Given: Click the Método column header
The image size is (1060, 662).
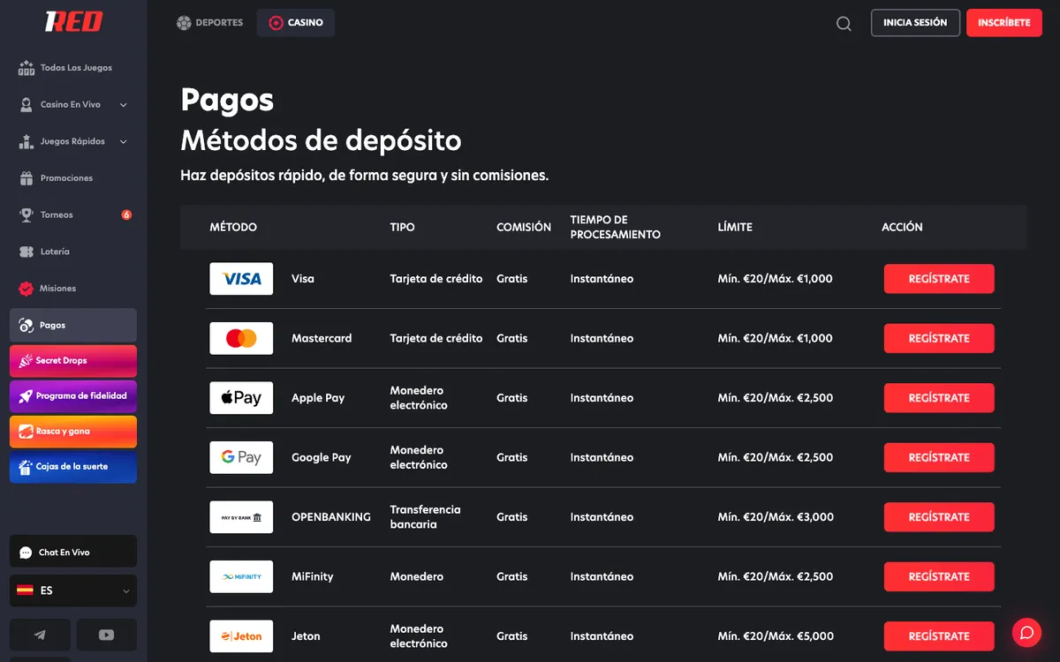Looking at the screenshot, I should [x=233, y=228].
